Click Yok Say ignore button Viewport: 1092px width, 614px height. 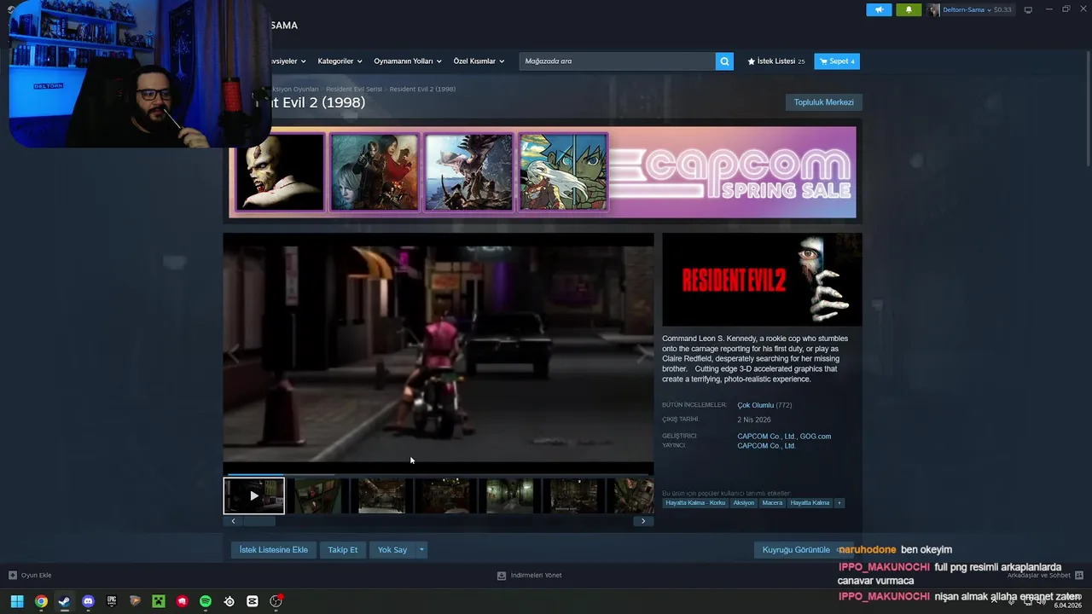coord(392,550)
